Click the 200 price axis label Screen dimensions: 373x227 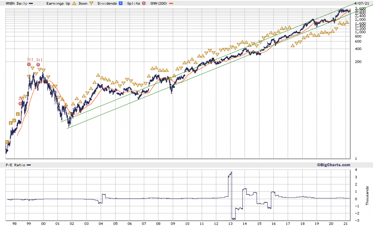click(x=358, y=62)
